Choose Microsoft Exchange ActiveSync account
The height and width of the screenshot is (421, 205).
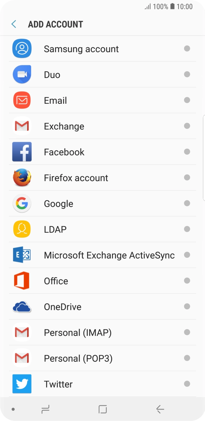(109, 255)
